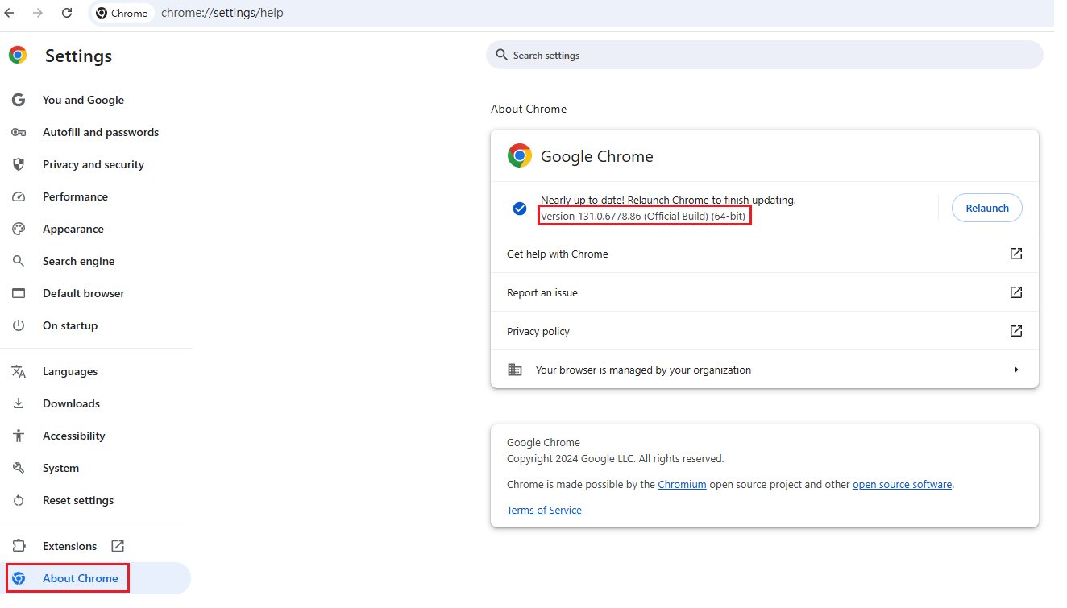Click the Extensions open-in-new-tab icon
Image resolution: width=1067 pixels, height=608 pixels.
pos(118,546)
